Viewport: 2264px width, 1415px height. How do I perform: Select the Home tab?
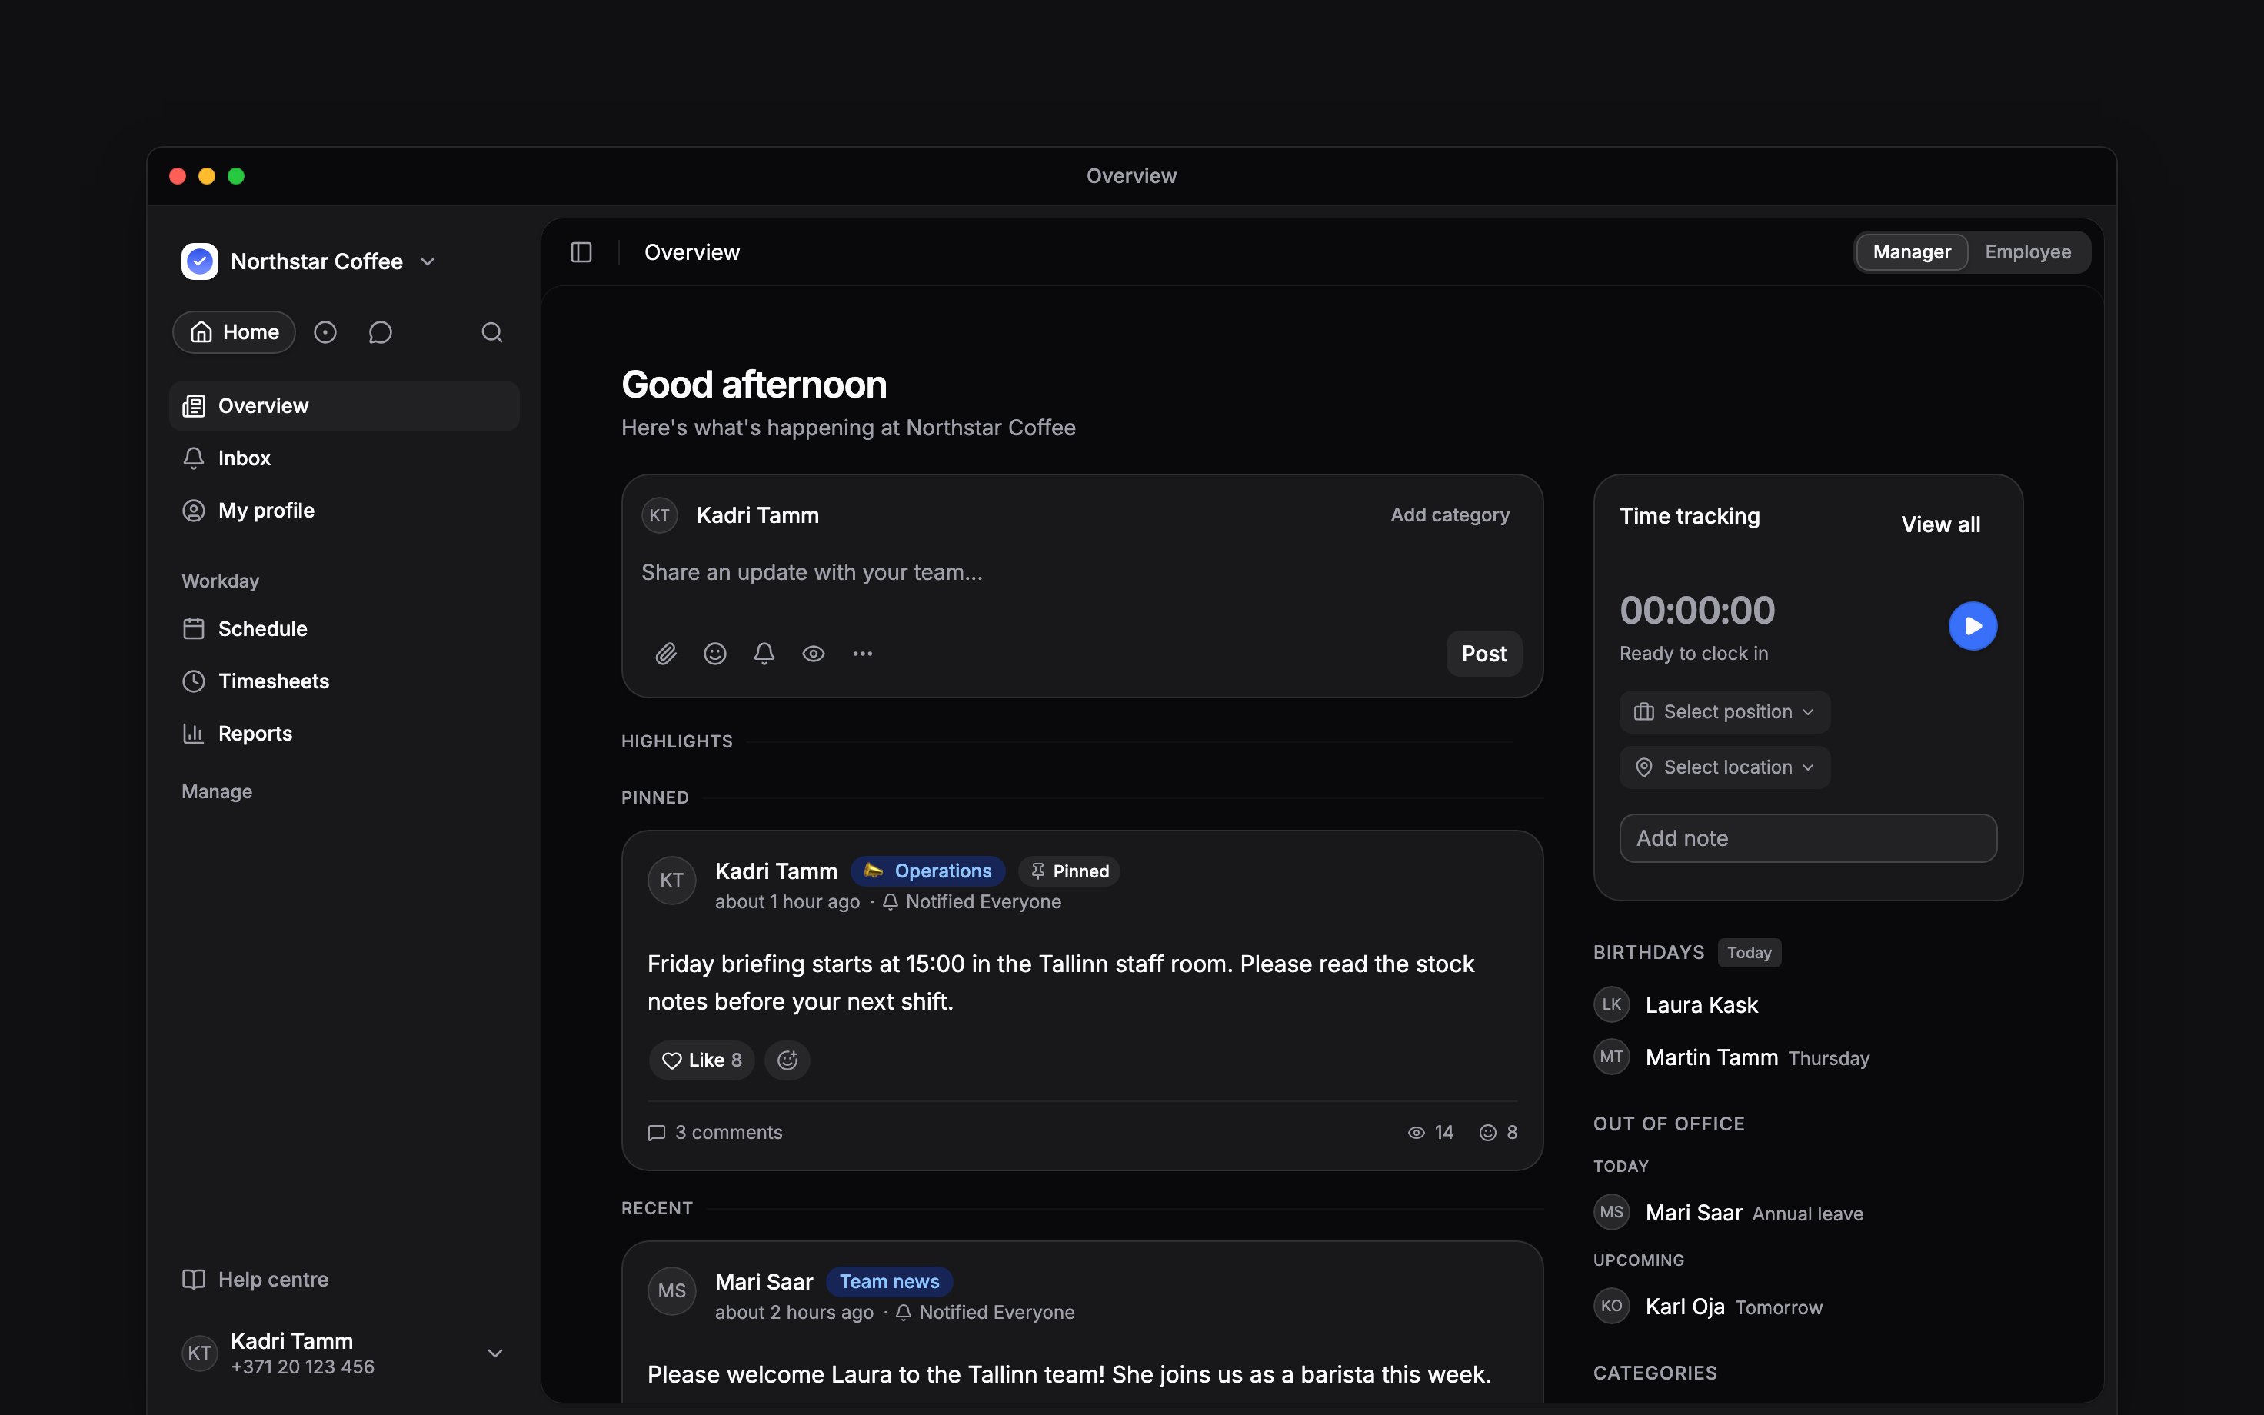click(234, 332)
